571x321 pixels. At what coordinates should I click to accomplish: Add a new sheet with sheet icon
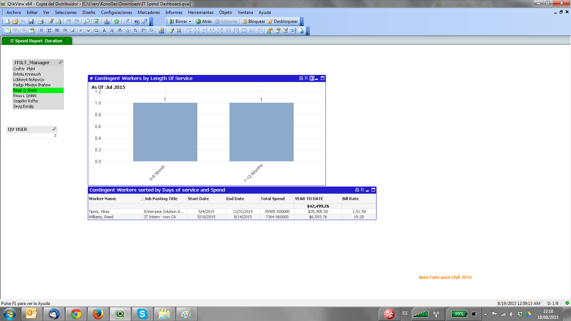point(7,31)
